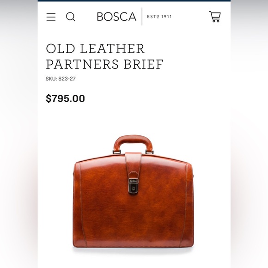Screen dimensions: 268x268
Task: Open the brown leather briefcase product image
Action: pos(134,191)
